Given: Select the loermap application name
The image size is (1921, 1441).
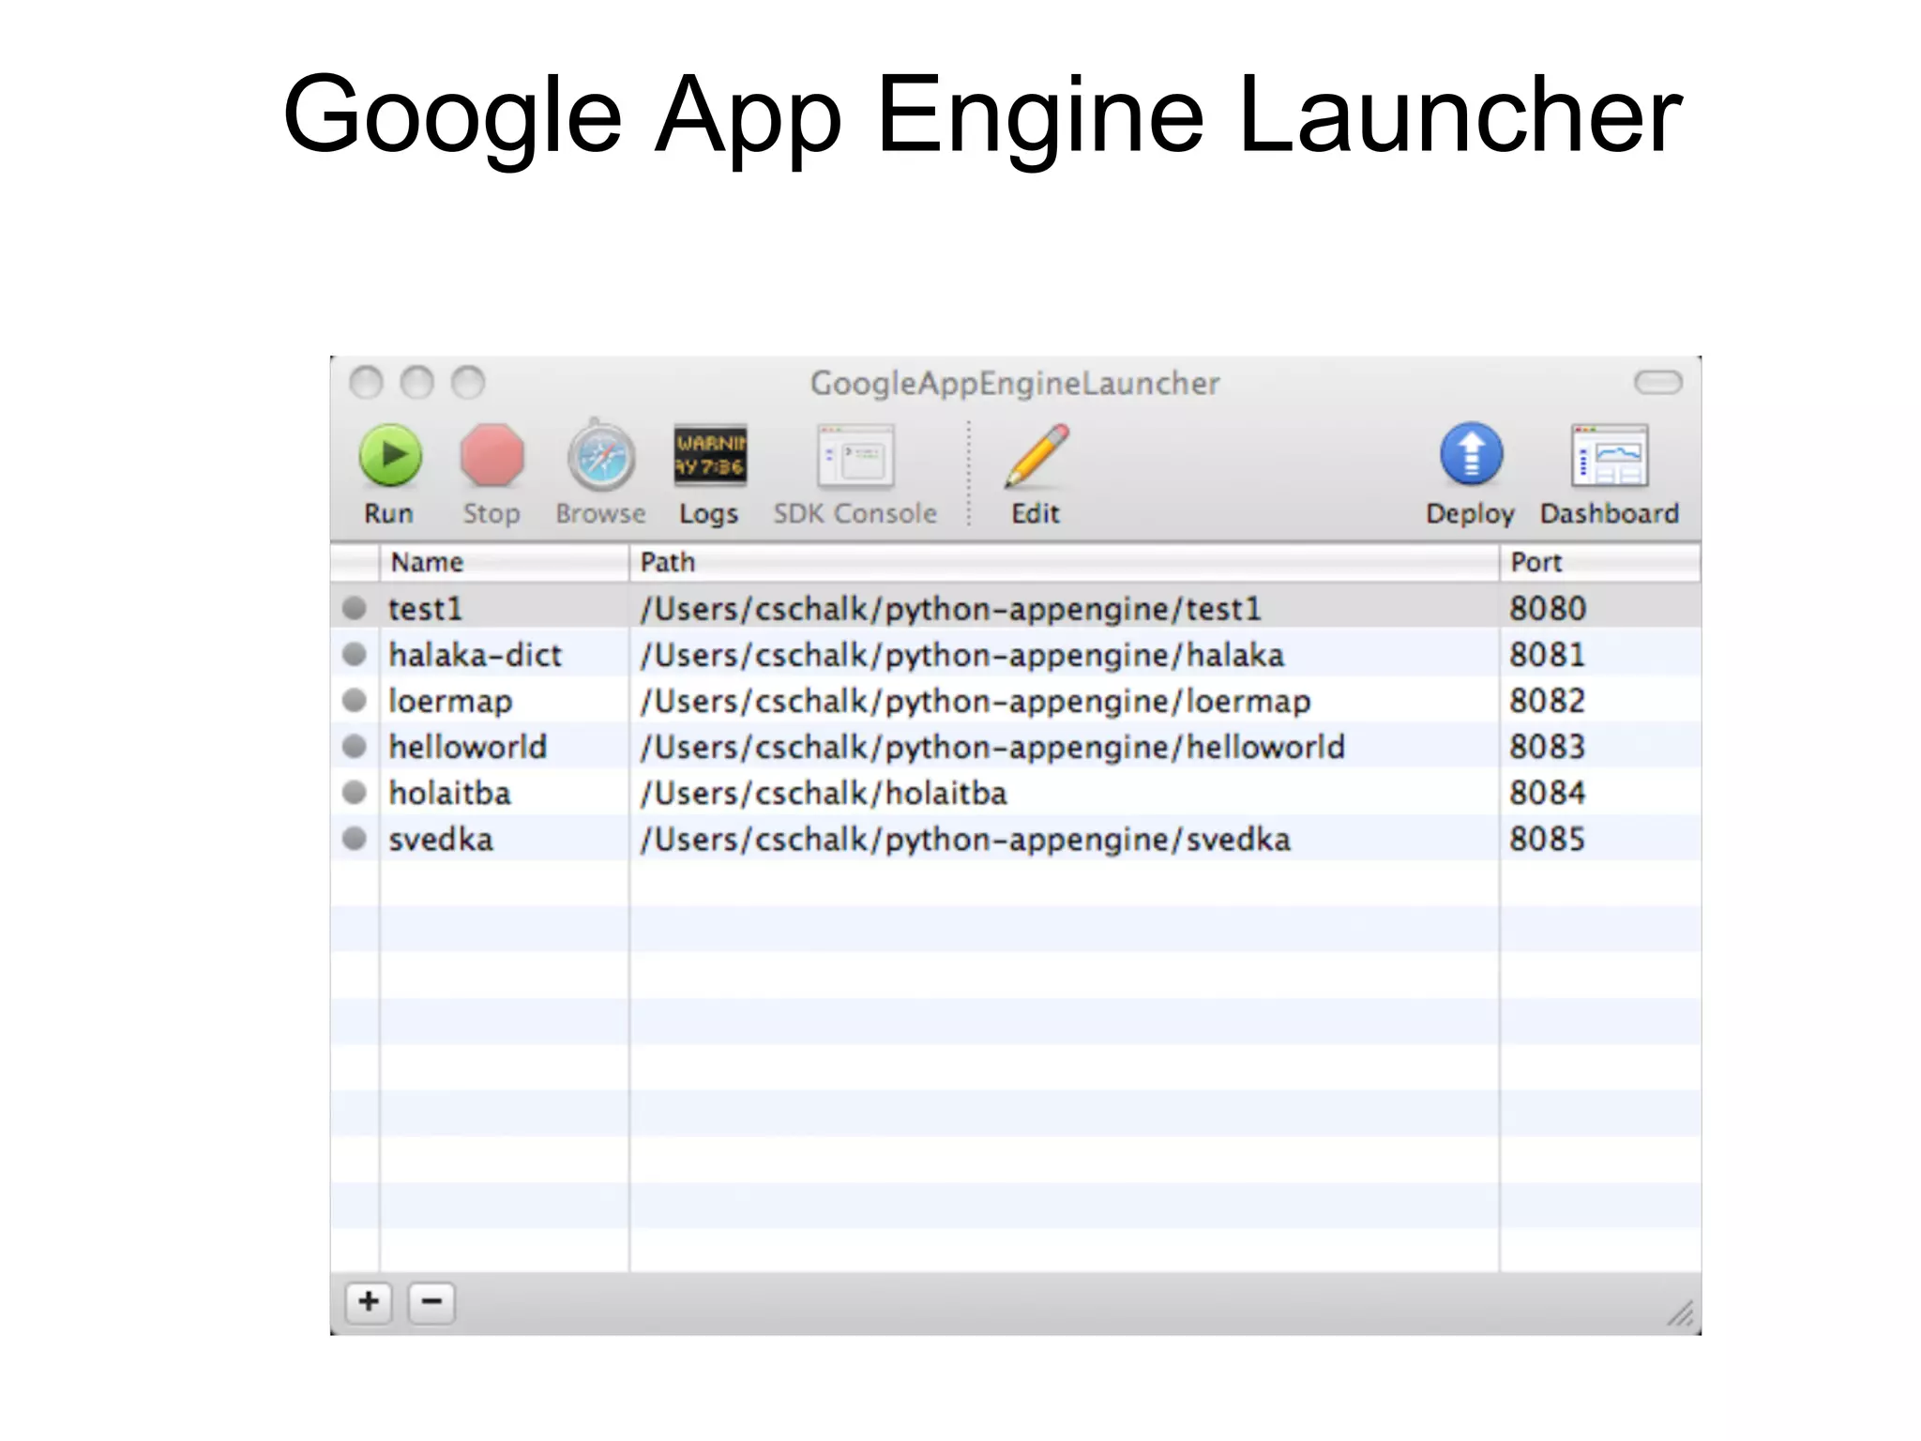Looking at the screenshot, I should [x=450, y=702].
